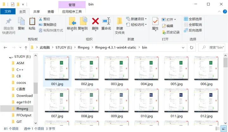Open recent locations dropdown arrow
228x132 pixels.
click(x=20, y=48)
